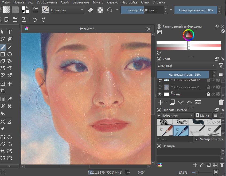Toggle visibility of layer Фон
This screenshot has height=176, width=226.
pyautogui.click(x=160, y=94)
